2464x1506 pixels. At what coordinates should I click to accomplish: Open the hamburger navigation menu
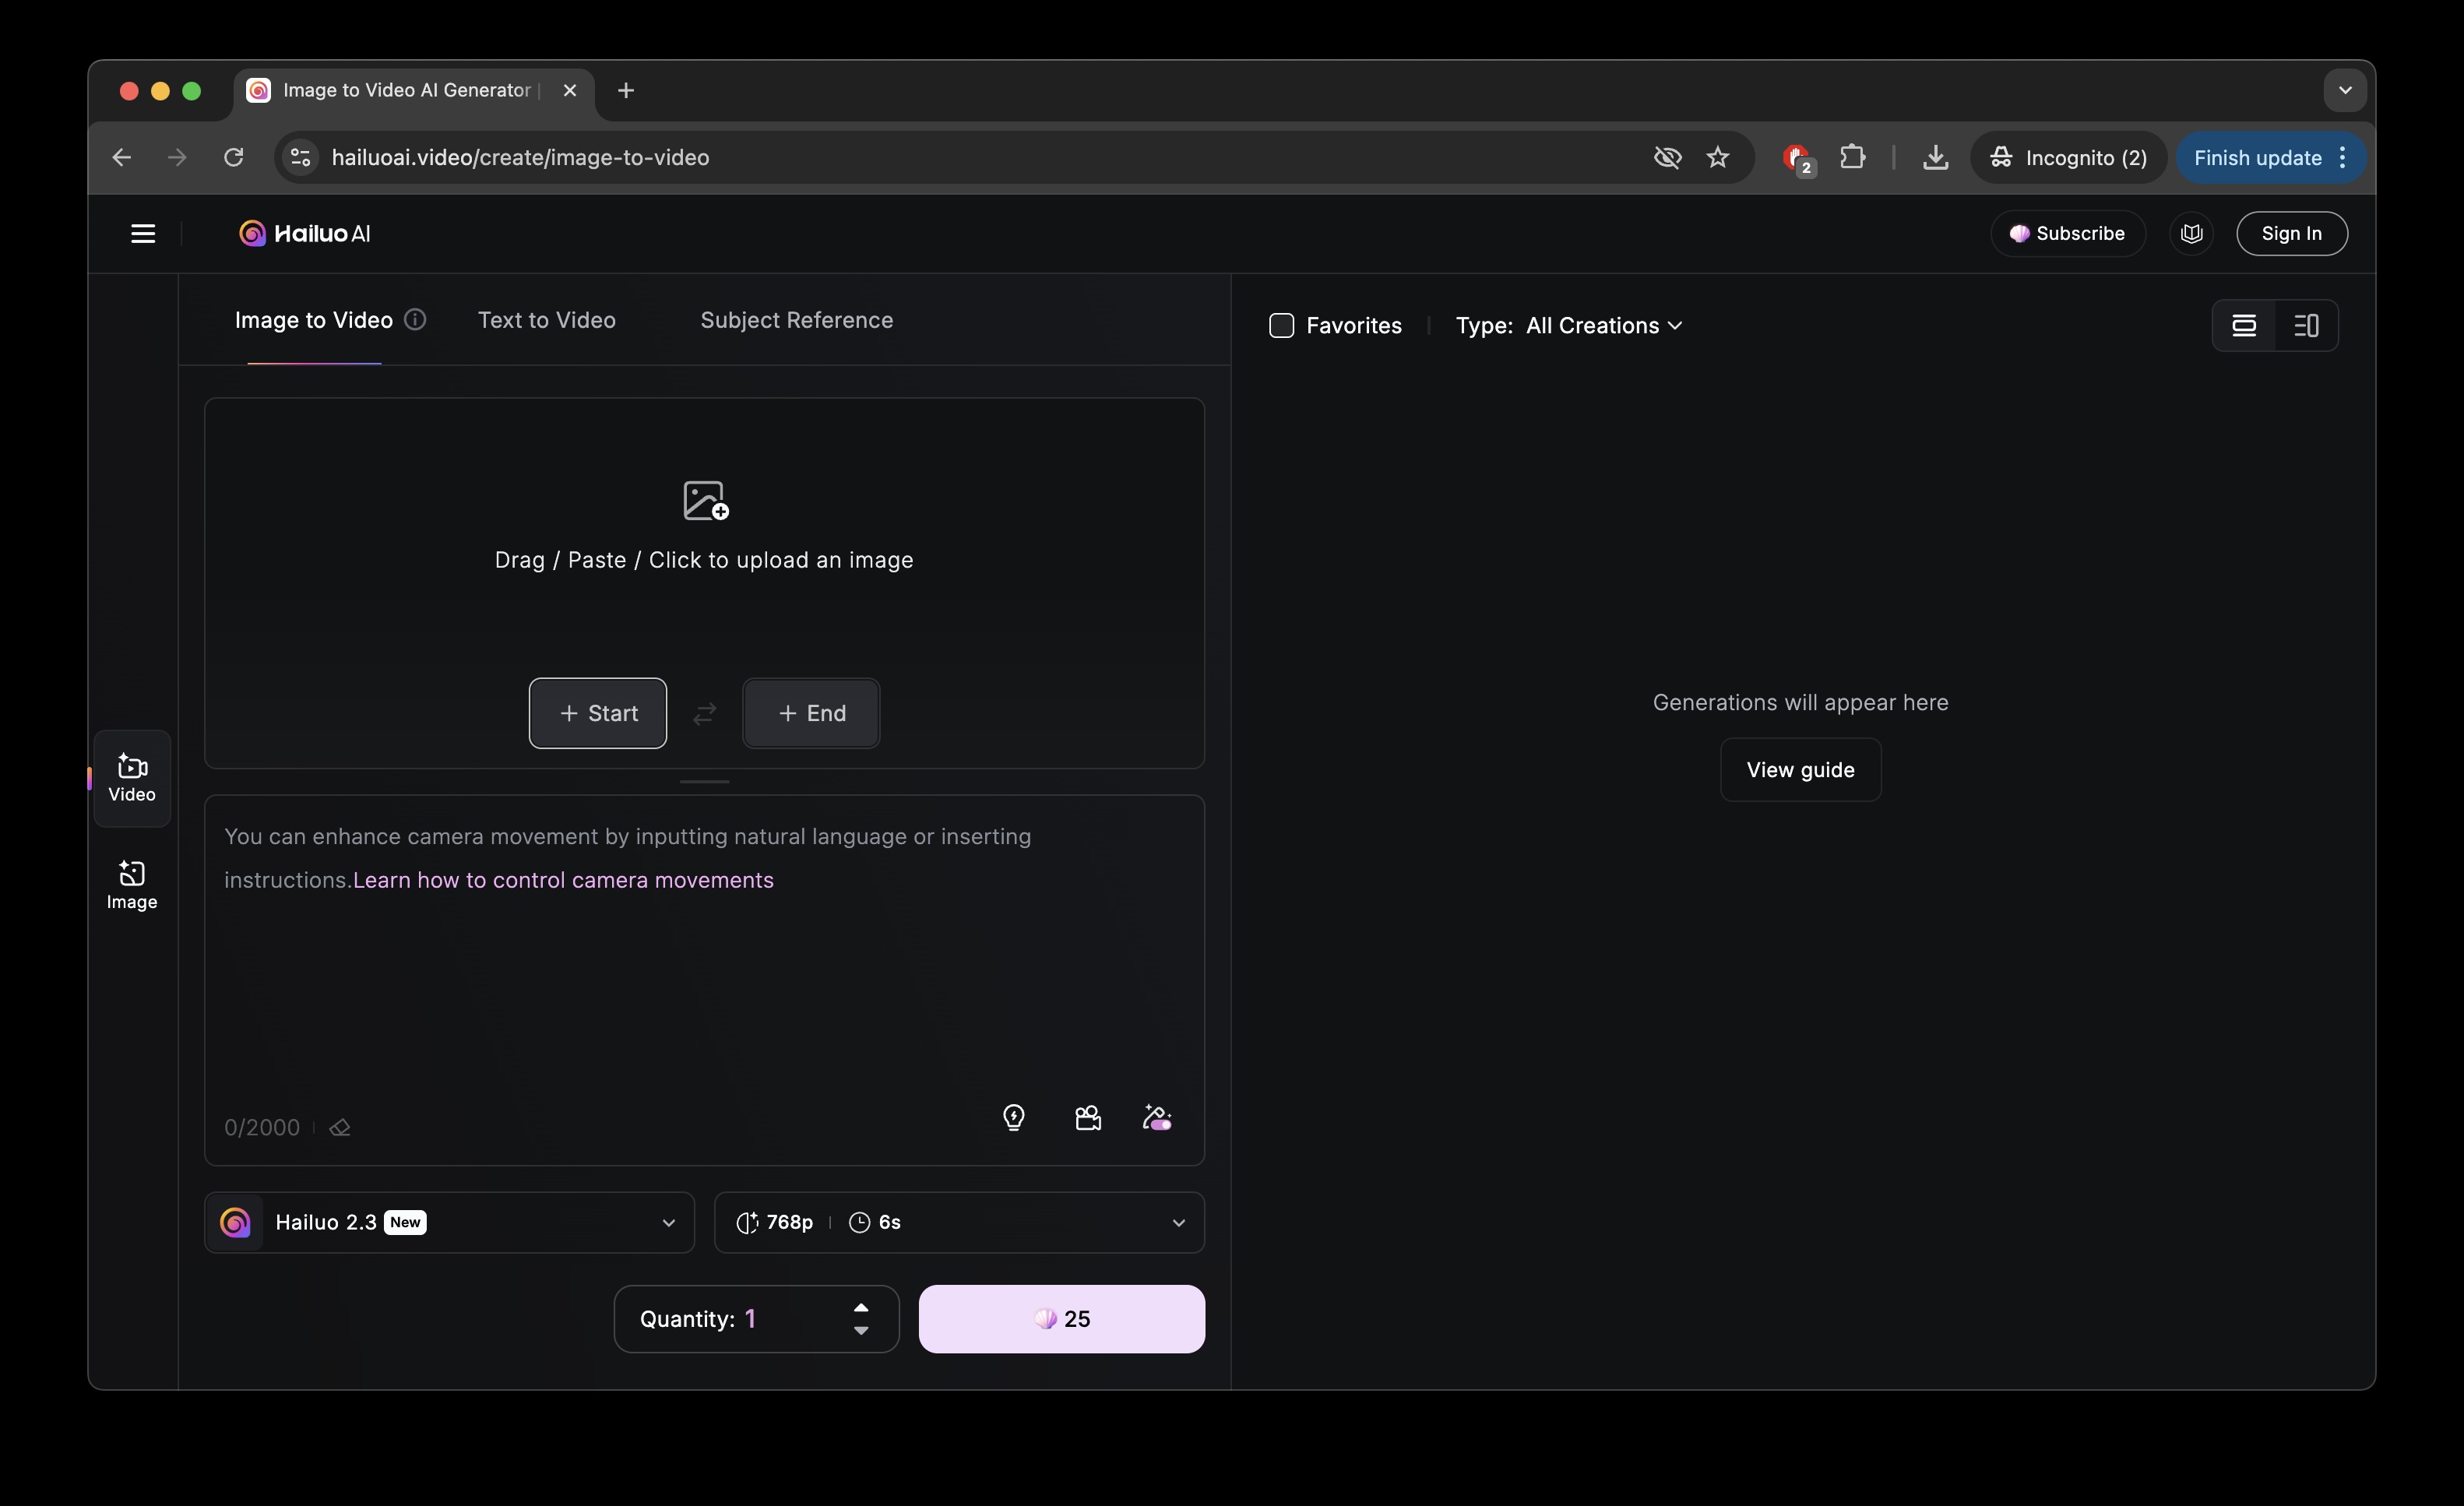pyautogui.click(x=143, y=233)
